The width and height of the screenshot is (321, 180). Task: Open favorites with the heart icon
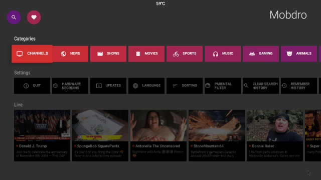(34, 17)
